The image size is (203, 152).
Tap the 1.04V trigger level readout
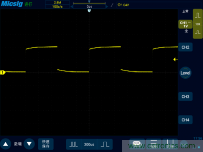[123, 5]
